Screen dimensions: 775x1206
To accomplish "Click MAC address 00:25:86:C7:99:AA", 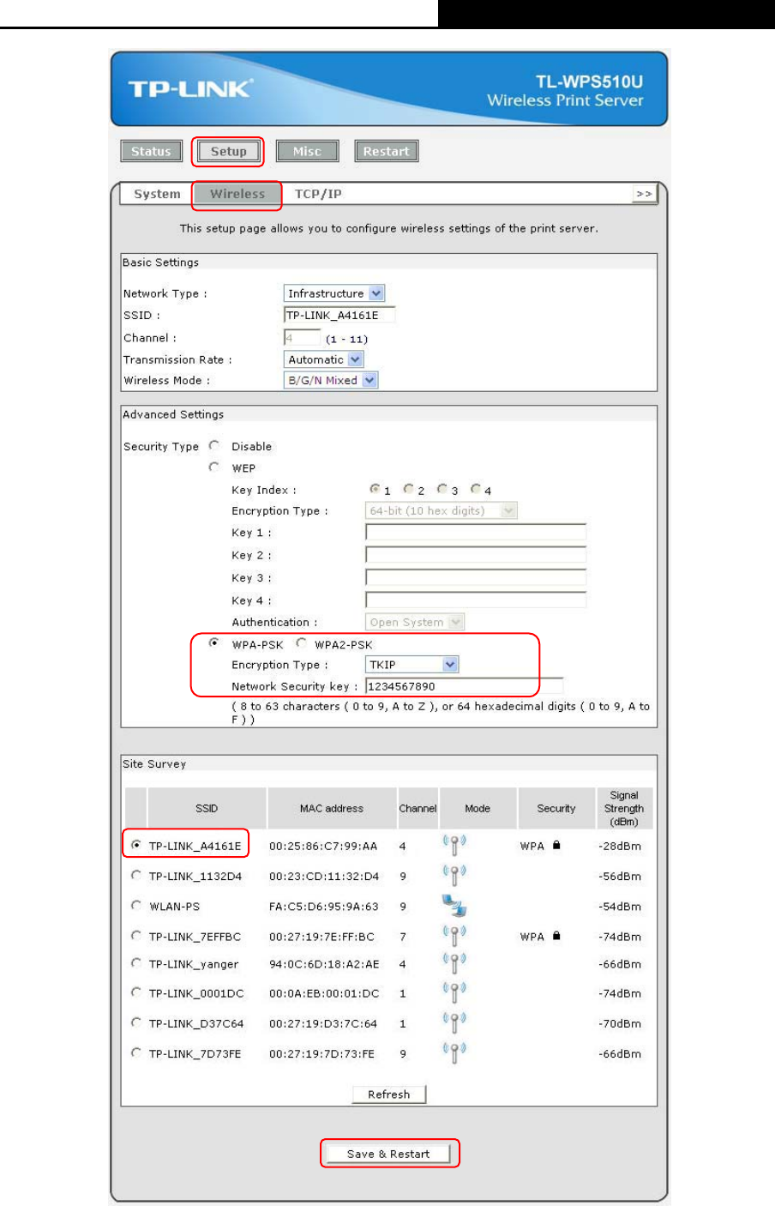I will [323, 846].
